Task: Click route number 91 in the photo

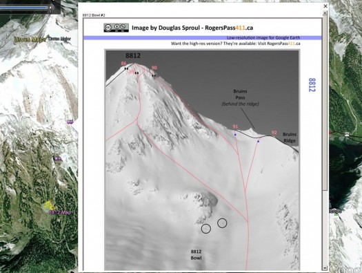Action: click(x=235, y=126)
